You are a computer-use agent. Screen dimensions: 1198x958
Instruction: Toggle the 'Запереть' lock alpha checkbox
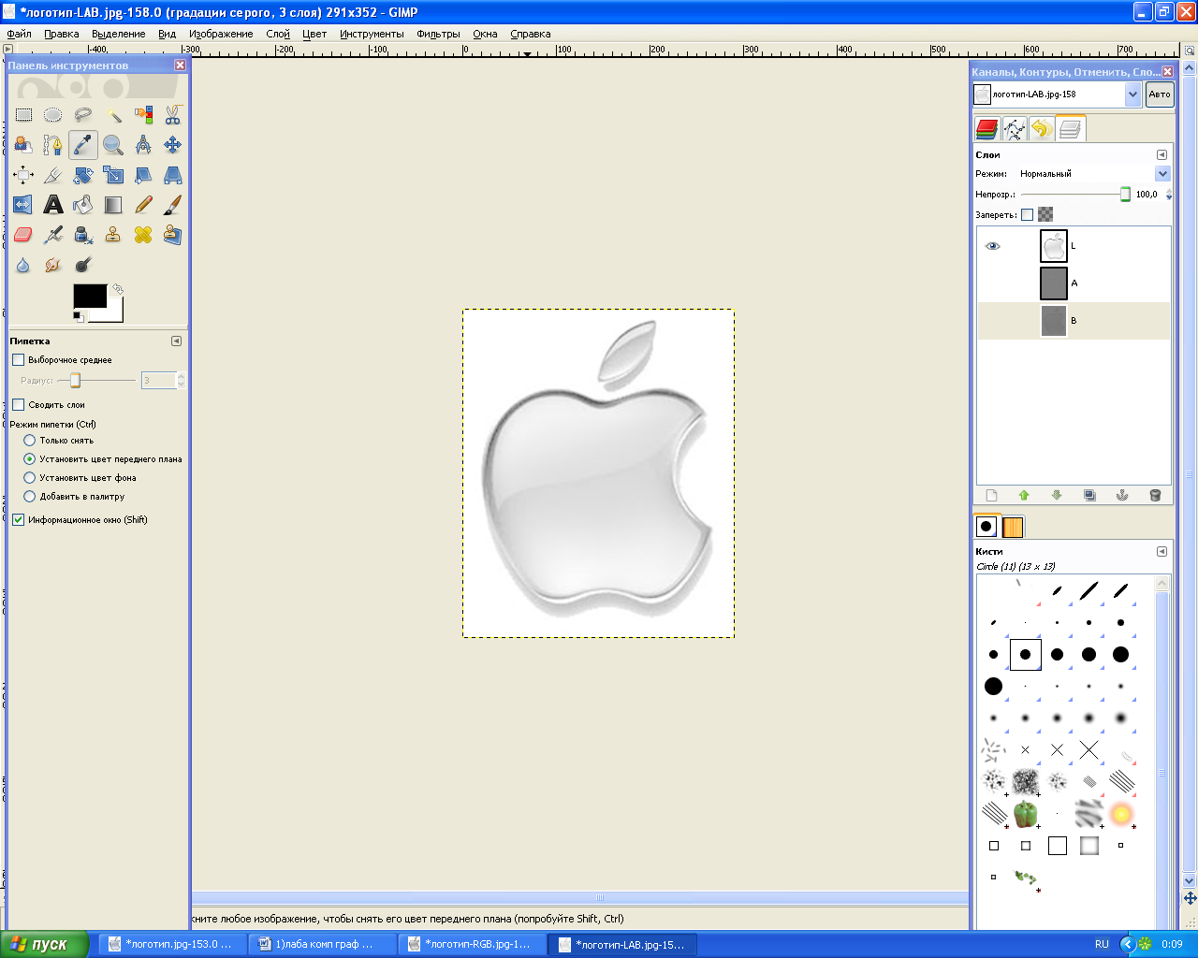coord(1027,214)
